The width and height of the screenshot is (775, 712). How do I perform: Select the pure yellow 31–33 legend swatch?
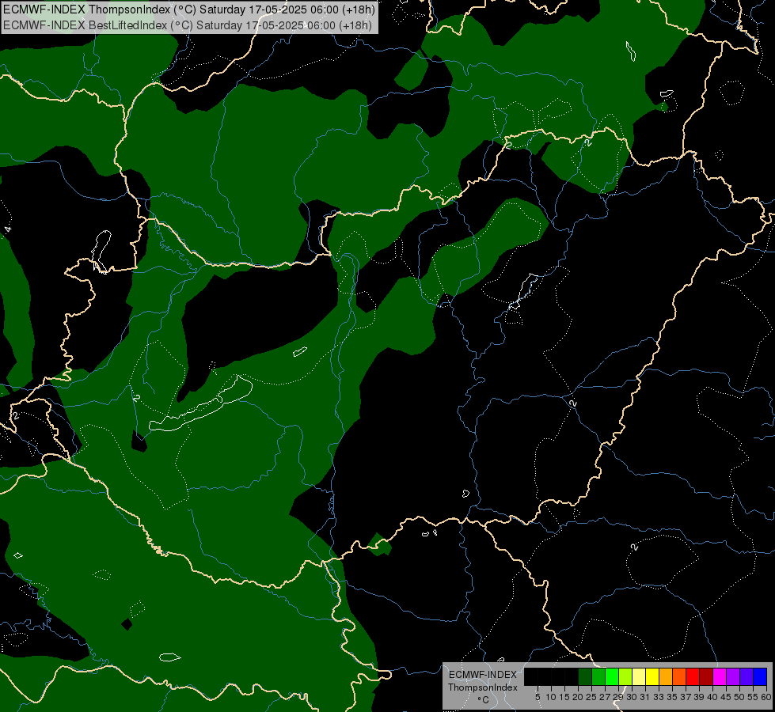coord(652,676)
